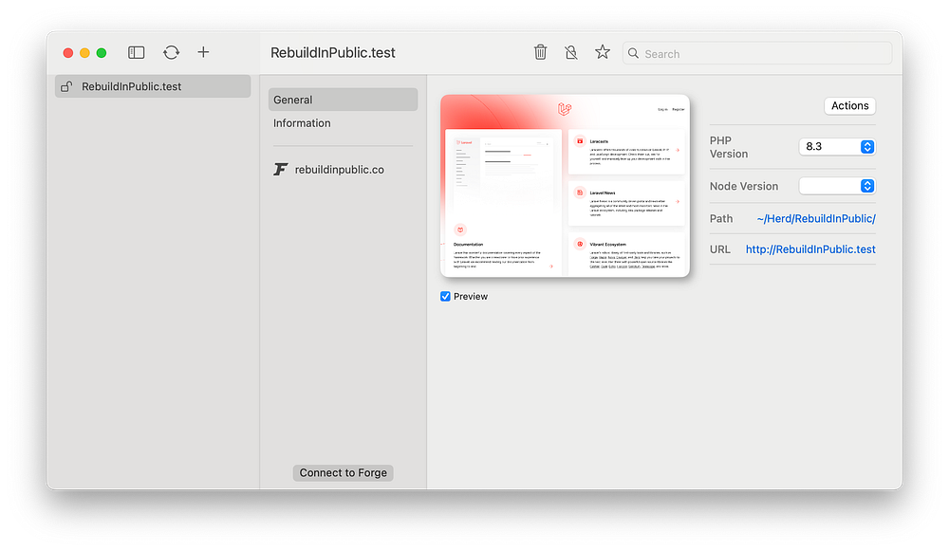Click the site preview thumbnail
Image resolution: width=949 pixels, height=551 pixels.
coord(566,186)
